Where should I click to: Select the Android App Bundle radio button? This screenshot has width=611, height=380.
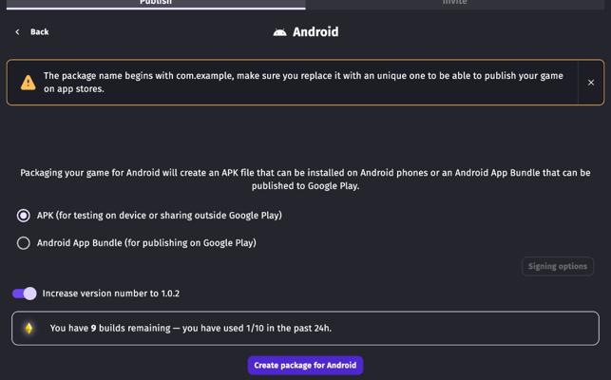tap(24, 243)
